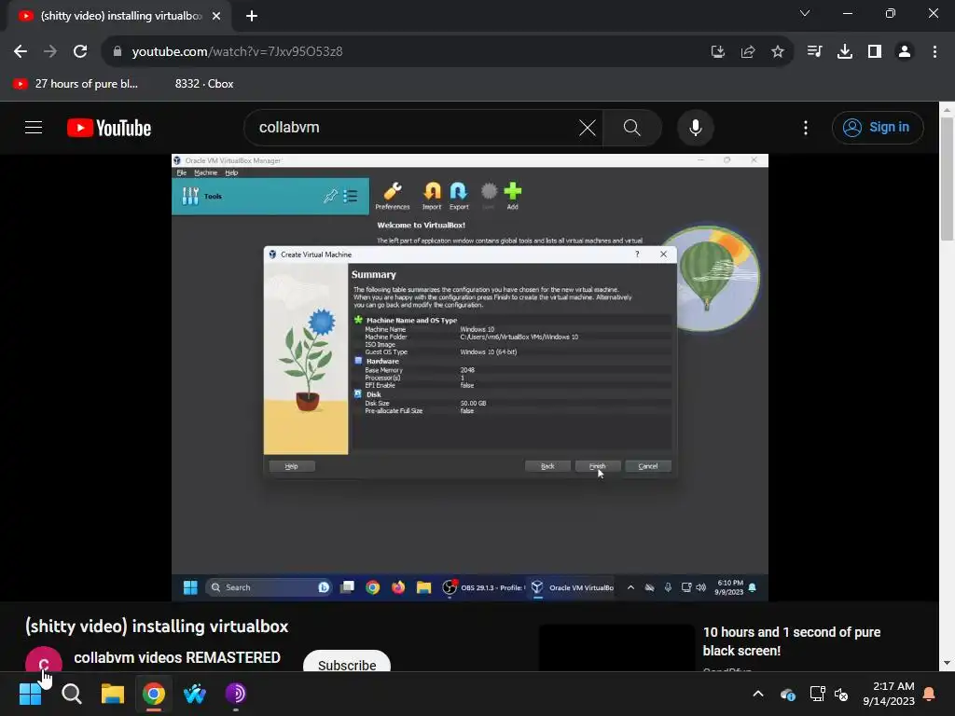Reload the YouTube page
Screen dimensions: 955x716
point(80,52)
